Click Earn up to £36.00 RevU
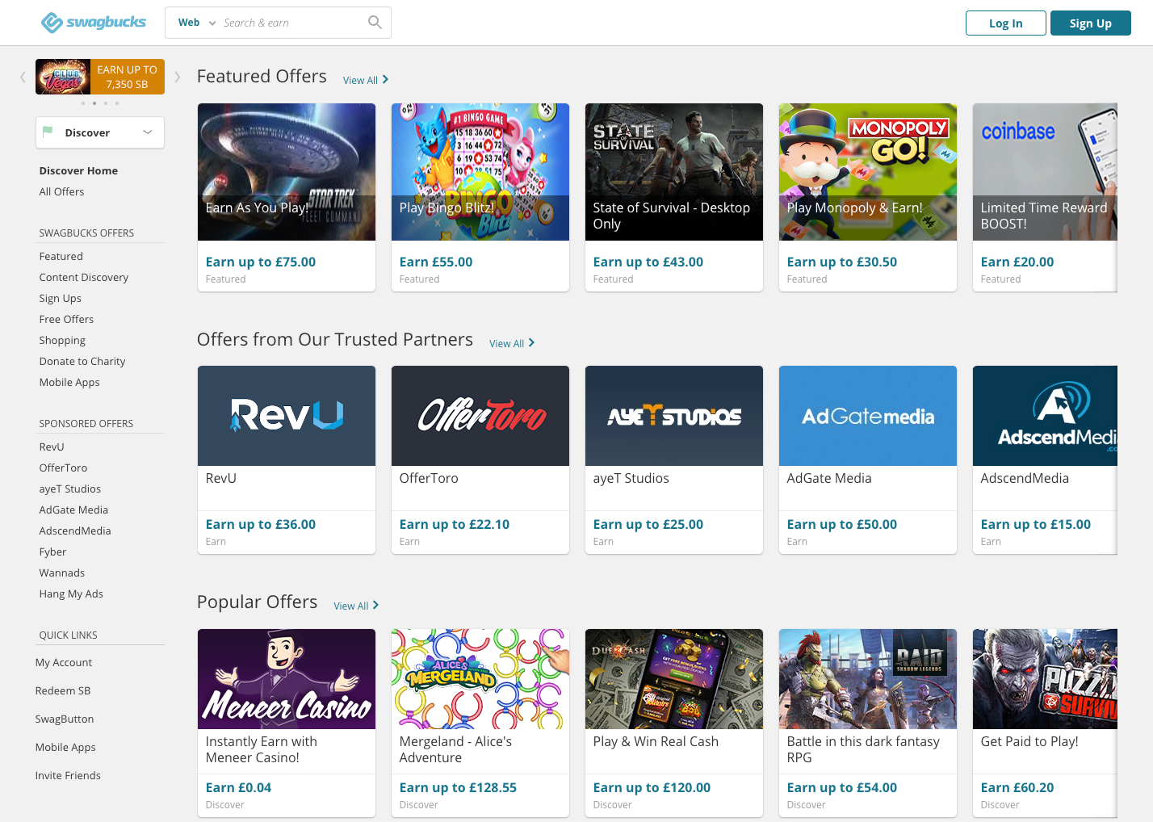This screenshot has height=822, width=1153. point(261,524)
